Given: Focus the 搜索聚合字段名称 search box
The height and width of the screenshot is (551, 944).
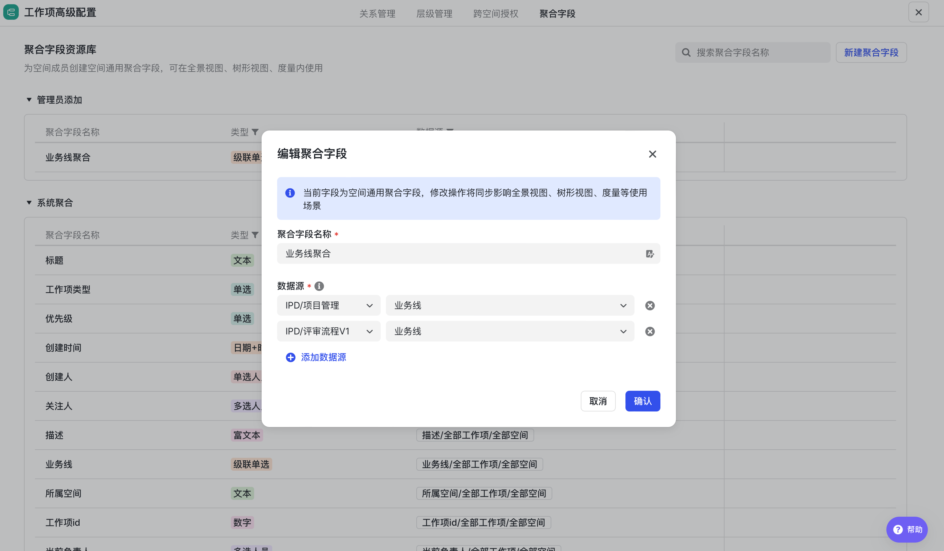Looking at the screenshot, I should [x=752, y=52].
